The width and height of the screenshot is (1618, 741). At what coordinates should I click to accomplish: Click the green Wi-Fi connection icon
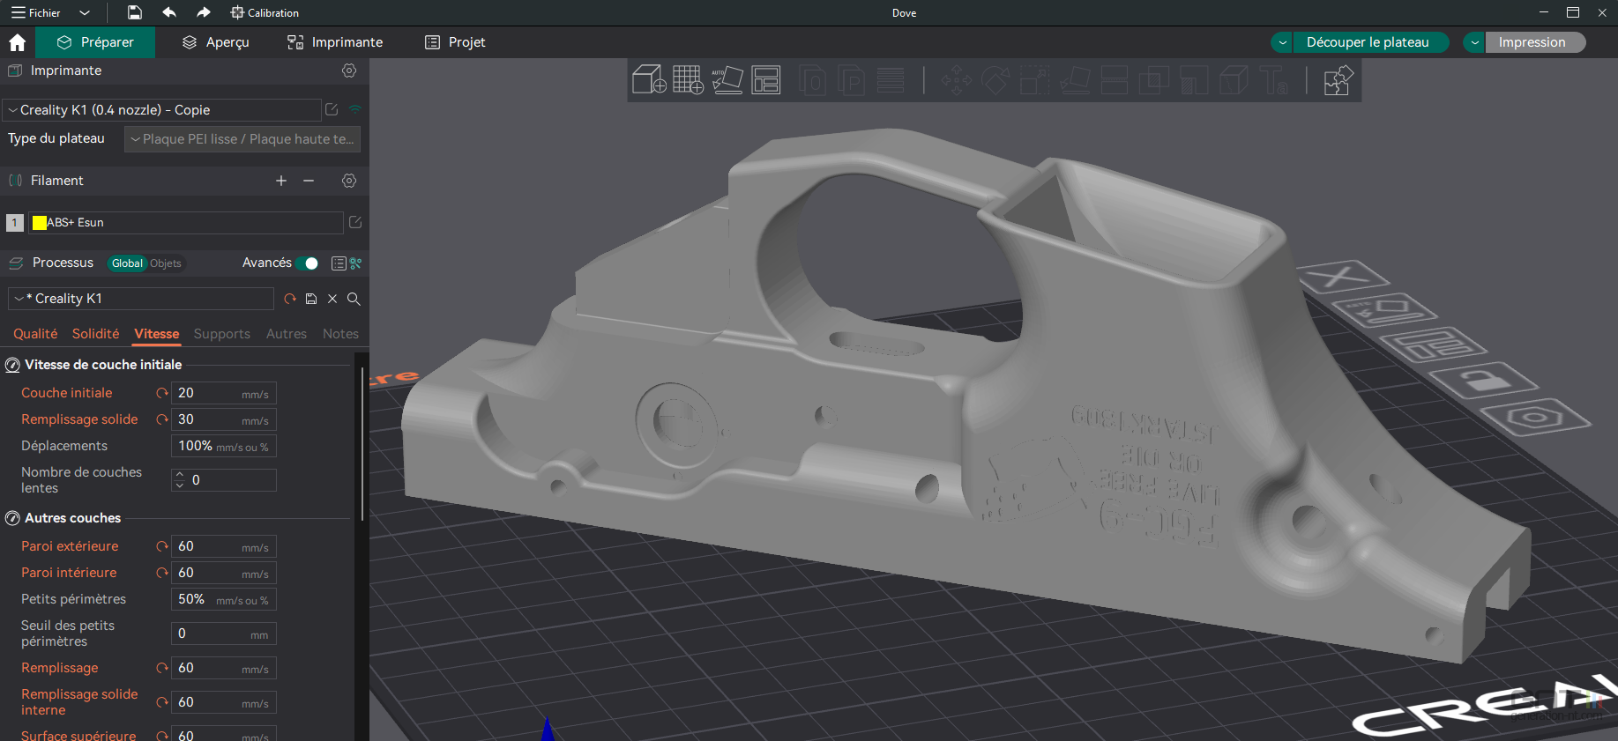point(355,109)
